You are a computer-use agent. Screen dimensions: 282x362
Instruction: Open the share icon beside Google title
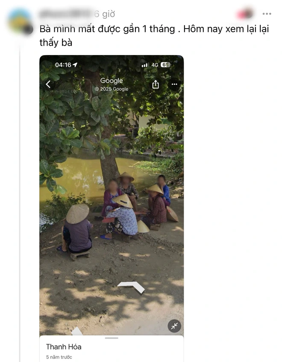coord(156,84)
